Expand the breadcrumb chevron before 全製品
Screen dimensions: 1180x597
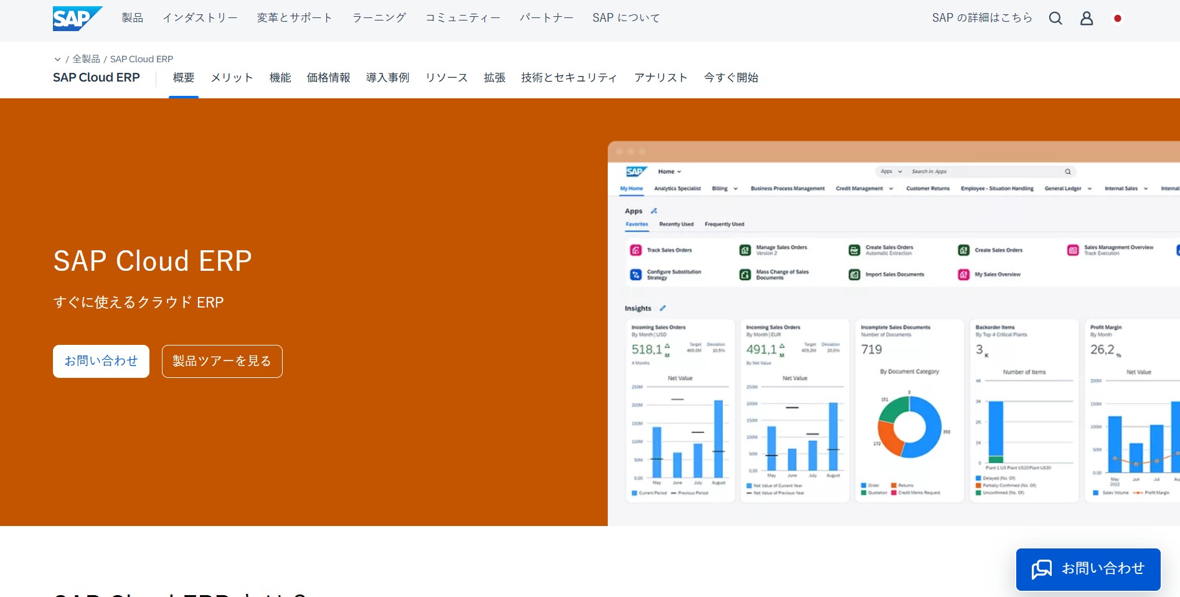coord(57,60)
